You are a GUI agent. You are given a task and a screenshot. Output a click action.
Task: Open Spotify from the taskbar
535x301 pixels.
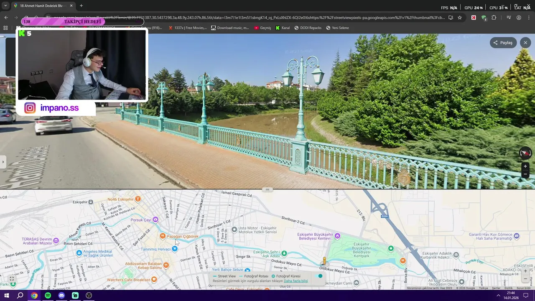pos(48,296)
